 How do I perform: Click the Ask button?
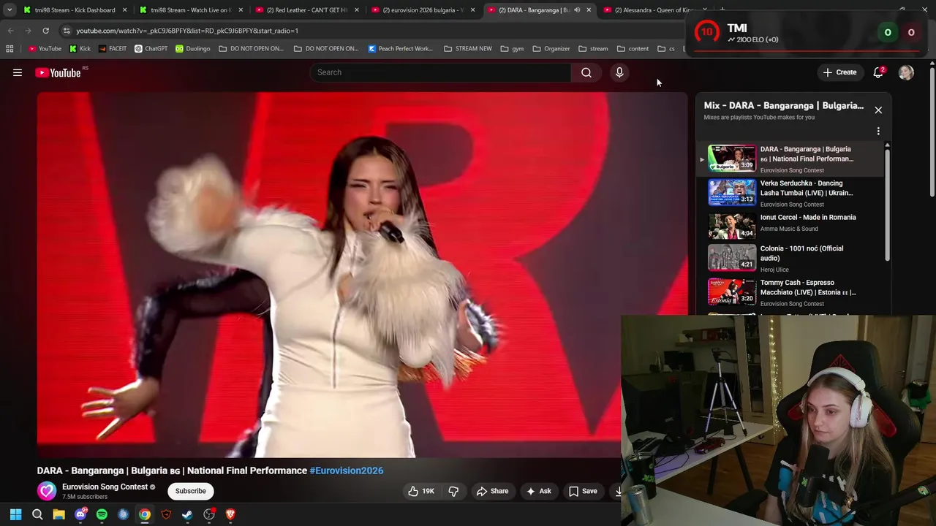point(538,491)
